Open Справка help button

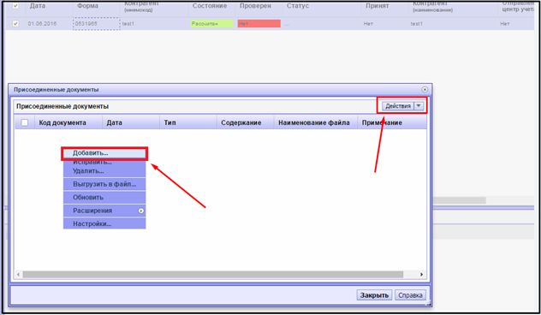(x=410, y=295)
